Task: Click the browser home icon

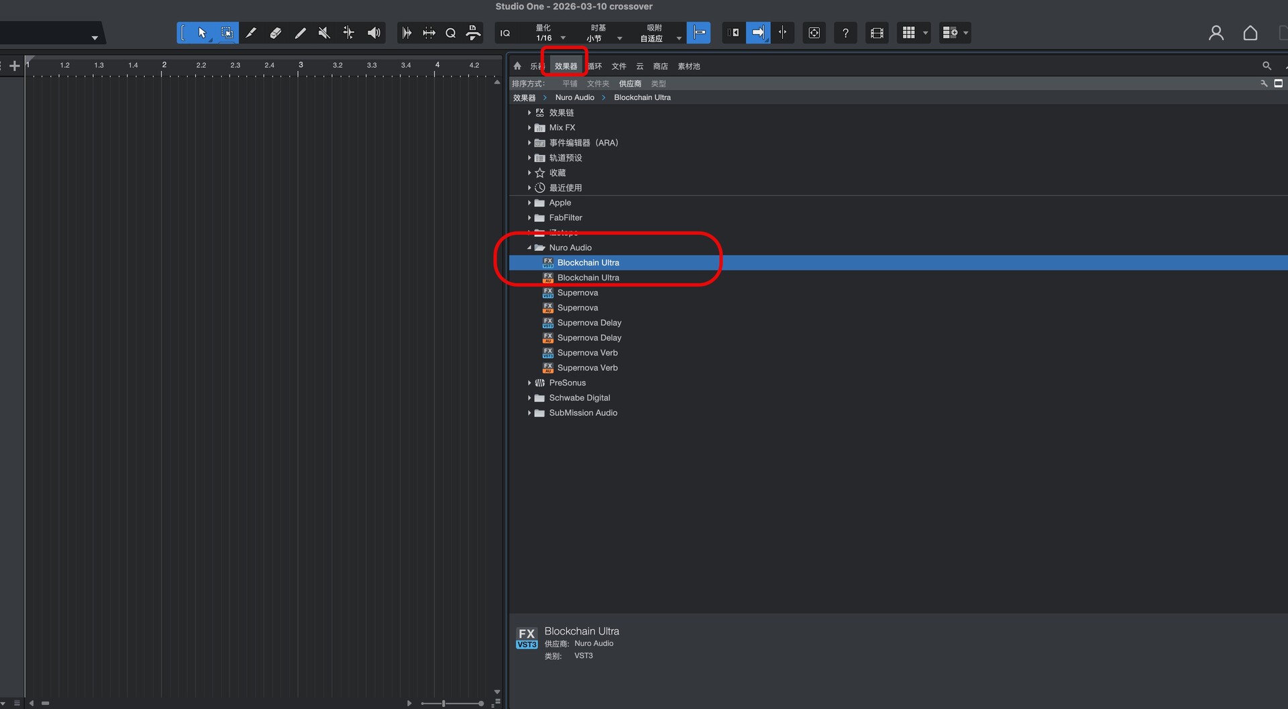Action: 517,66
